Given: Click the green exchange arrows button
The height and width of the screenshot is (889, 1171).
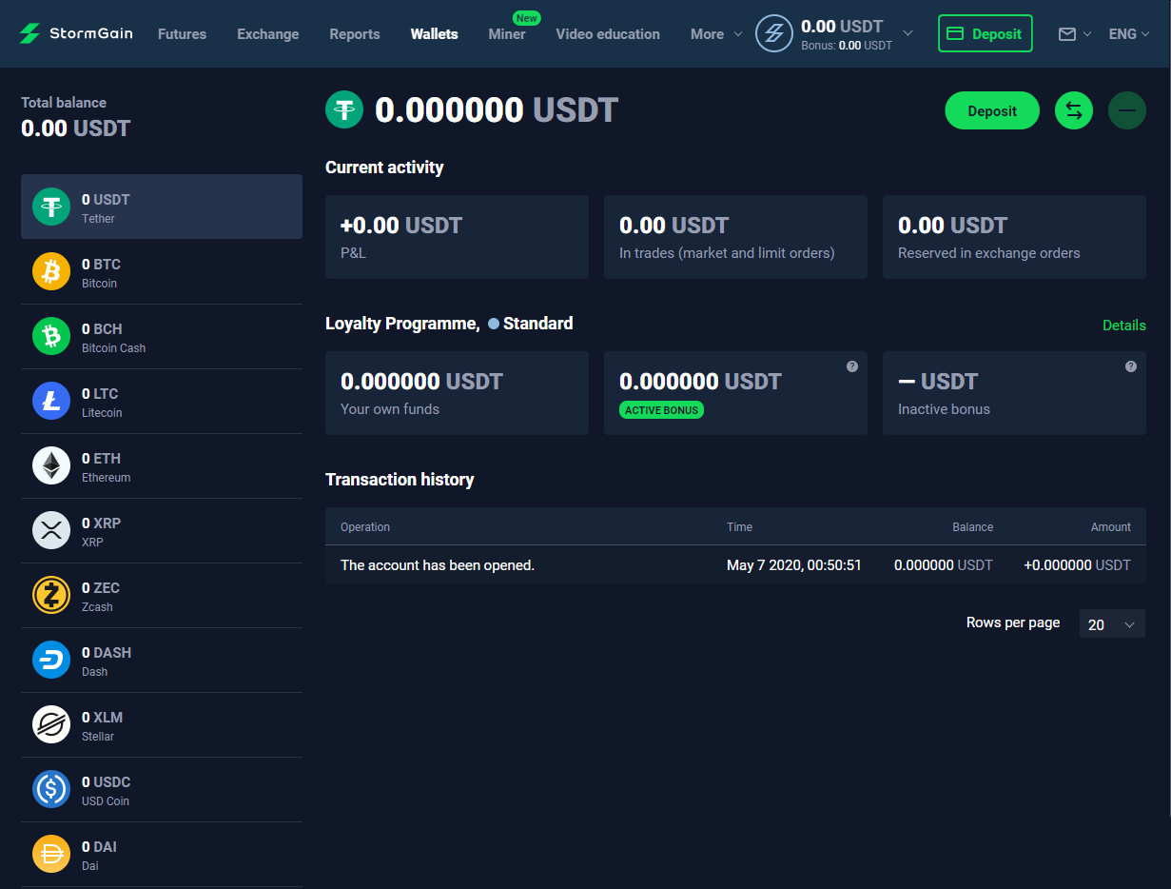Looking at the screenshot, I should [1074, 110].
